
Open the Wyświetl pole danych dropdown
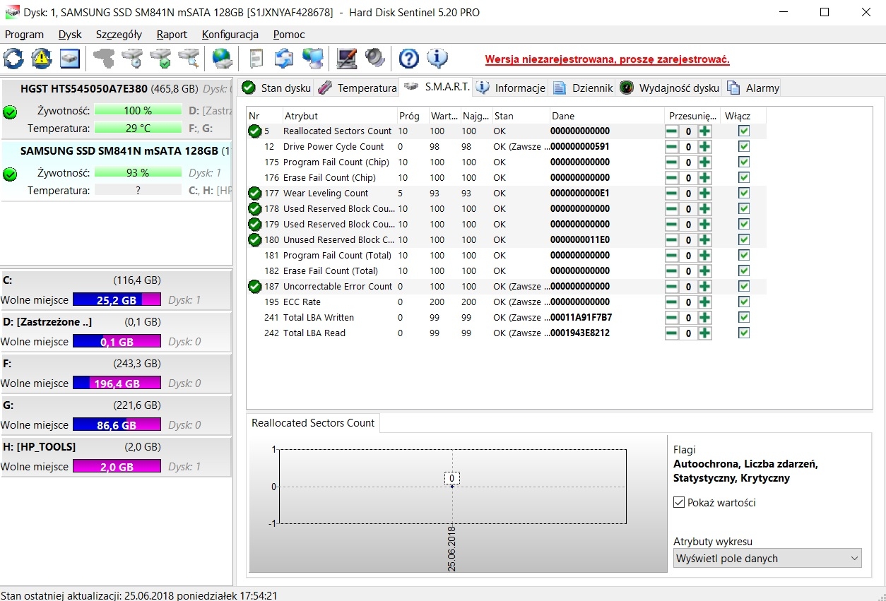pos(767,558)
